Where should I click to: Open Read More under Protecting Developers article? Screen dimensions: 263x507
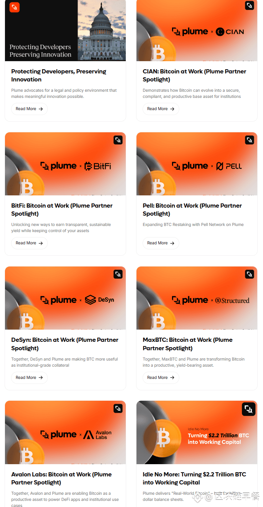[x=29, y=109]
